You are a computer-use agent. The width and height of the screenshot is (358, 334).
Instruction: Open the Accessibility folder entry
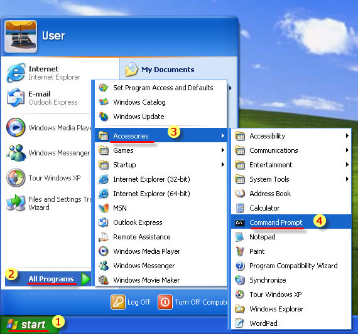pos(291,136)
